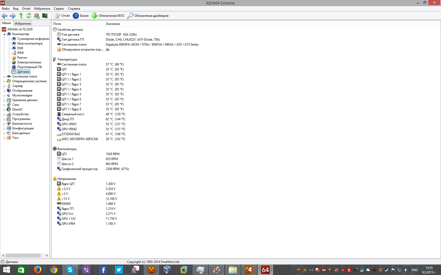Open the Файл menu
This screenshot has width=441, height=275.
pos(6,9)
